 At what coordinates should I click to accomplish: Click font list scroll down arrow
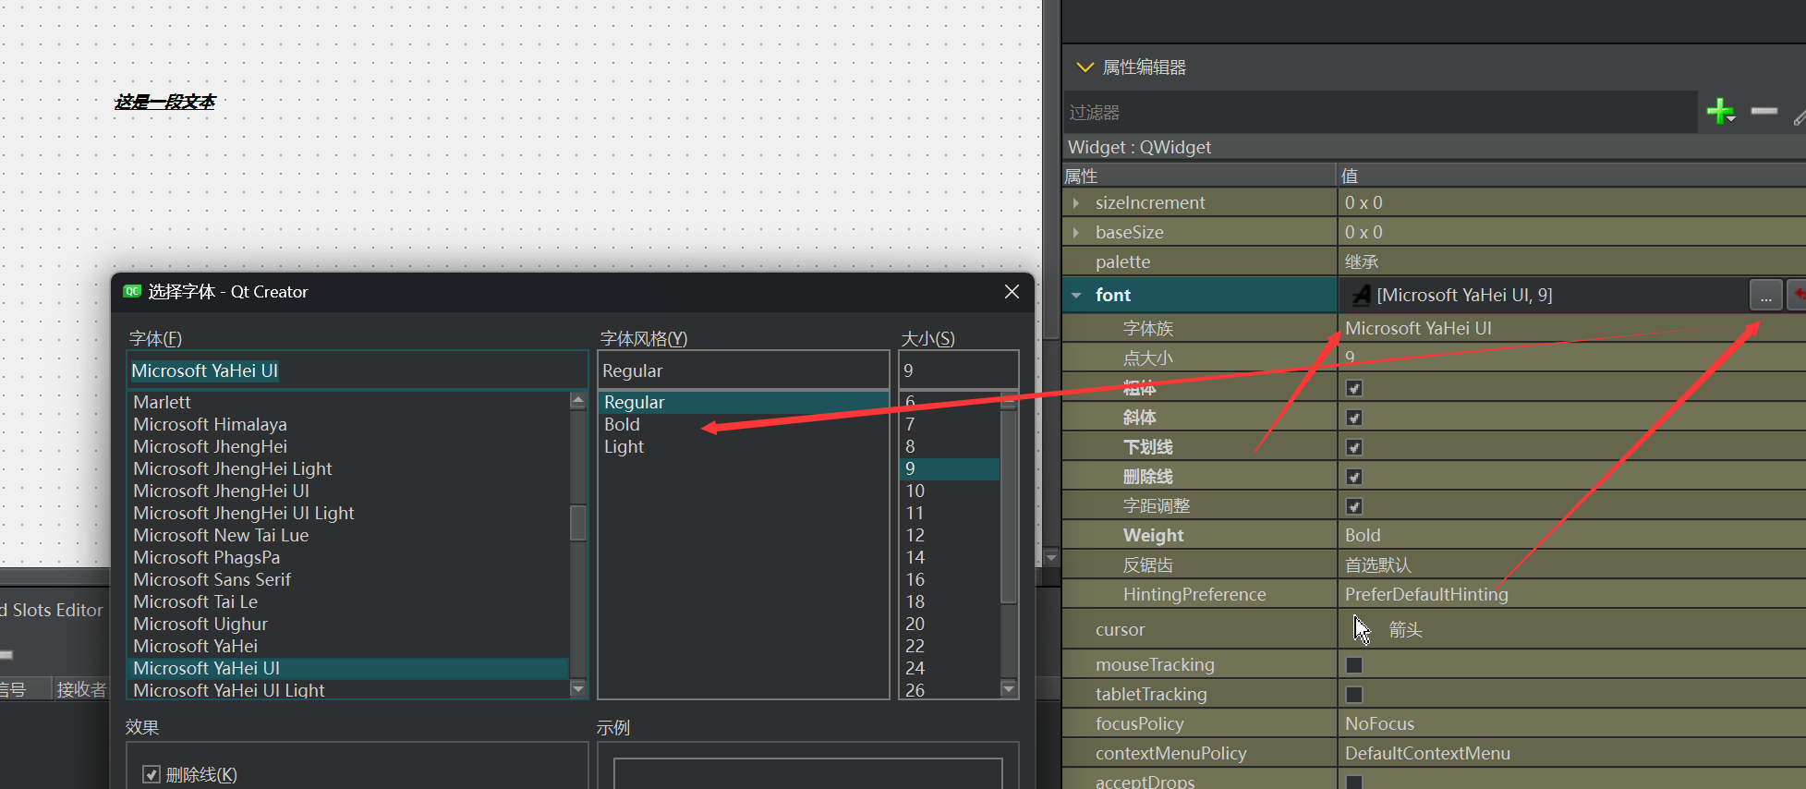578,688
